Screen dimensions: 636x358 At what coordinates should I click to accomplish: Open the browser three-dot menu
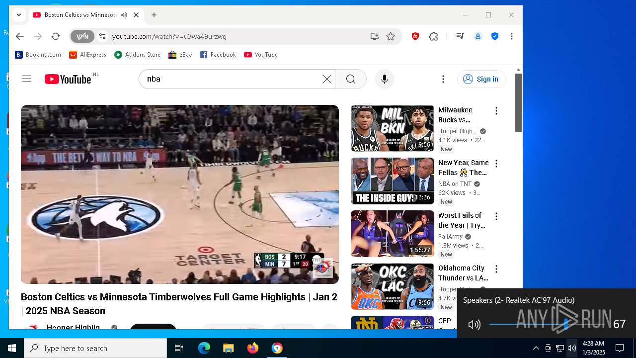512,36
